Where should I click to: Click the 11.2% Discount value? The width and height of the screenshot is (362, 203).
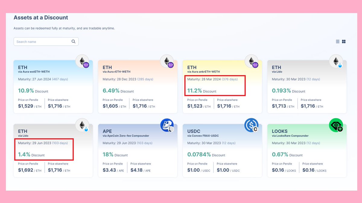pyautogui.click(x=202, y=91)
